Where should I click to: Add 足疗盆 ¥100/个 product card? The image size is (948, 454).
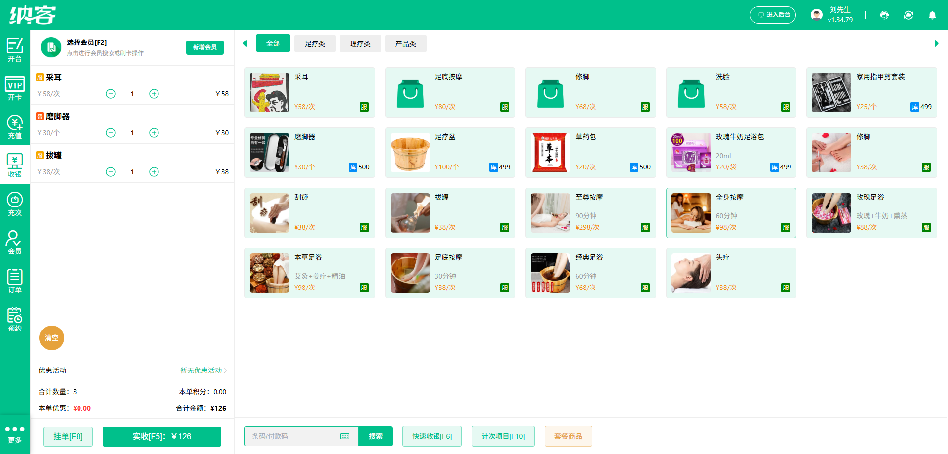[450, 153]
